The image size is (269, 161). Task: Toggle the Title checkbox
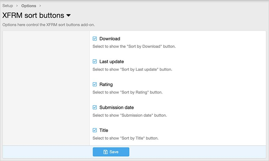pos(95,130)
